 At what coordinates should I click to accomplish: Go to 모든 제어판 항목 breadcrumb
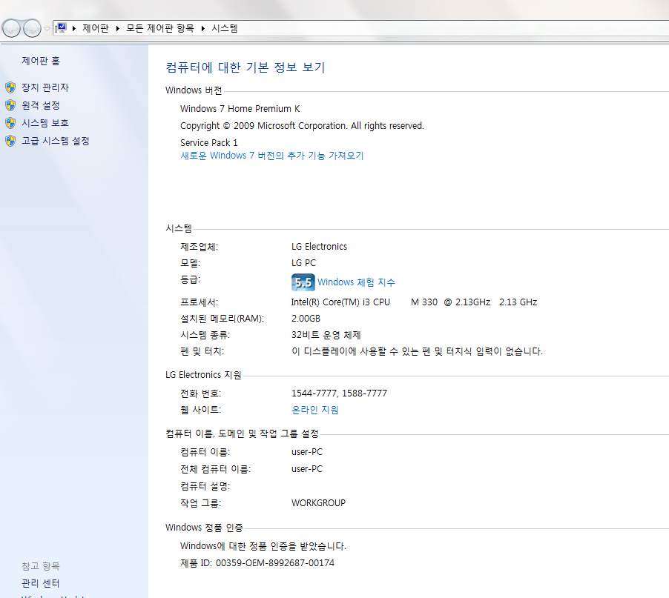pos(160,29)
